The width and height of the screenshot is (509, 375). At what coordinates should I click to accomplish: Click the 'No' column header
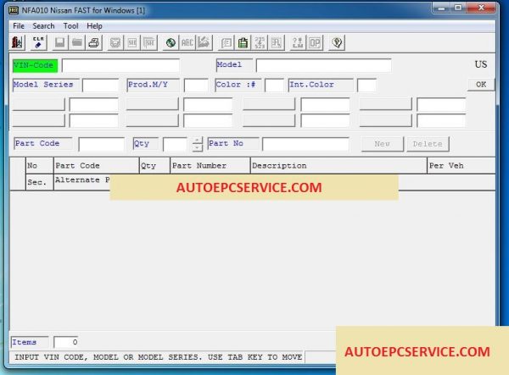click(x=40, y=166)
